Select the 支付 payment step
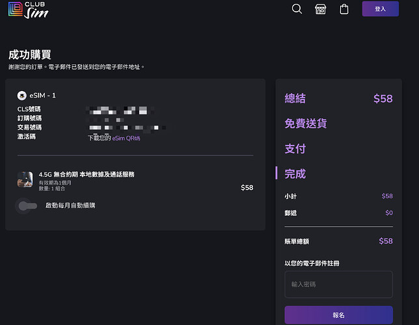Screen dimensions: 419x325 (295, 149)
